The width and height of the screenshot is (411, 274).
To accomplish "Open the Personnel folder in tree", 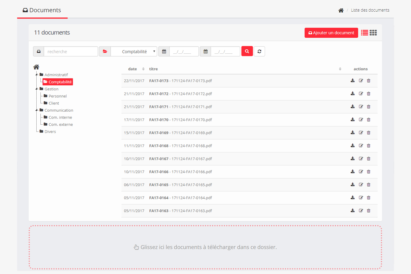I will 58,96.
